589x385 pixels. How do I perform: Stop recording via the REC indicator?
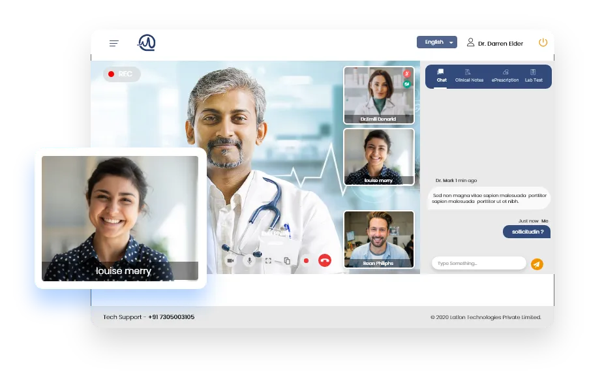(x=121, y=74)
